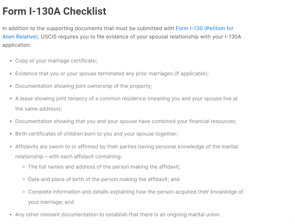
Task: Click the 'Alien Relative)' link text
Action: [x=20, y=37]
